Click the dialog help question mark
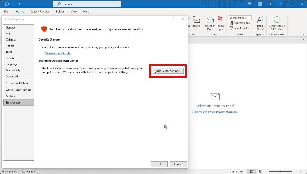 [x=173, y=19]
